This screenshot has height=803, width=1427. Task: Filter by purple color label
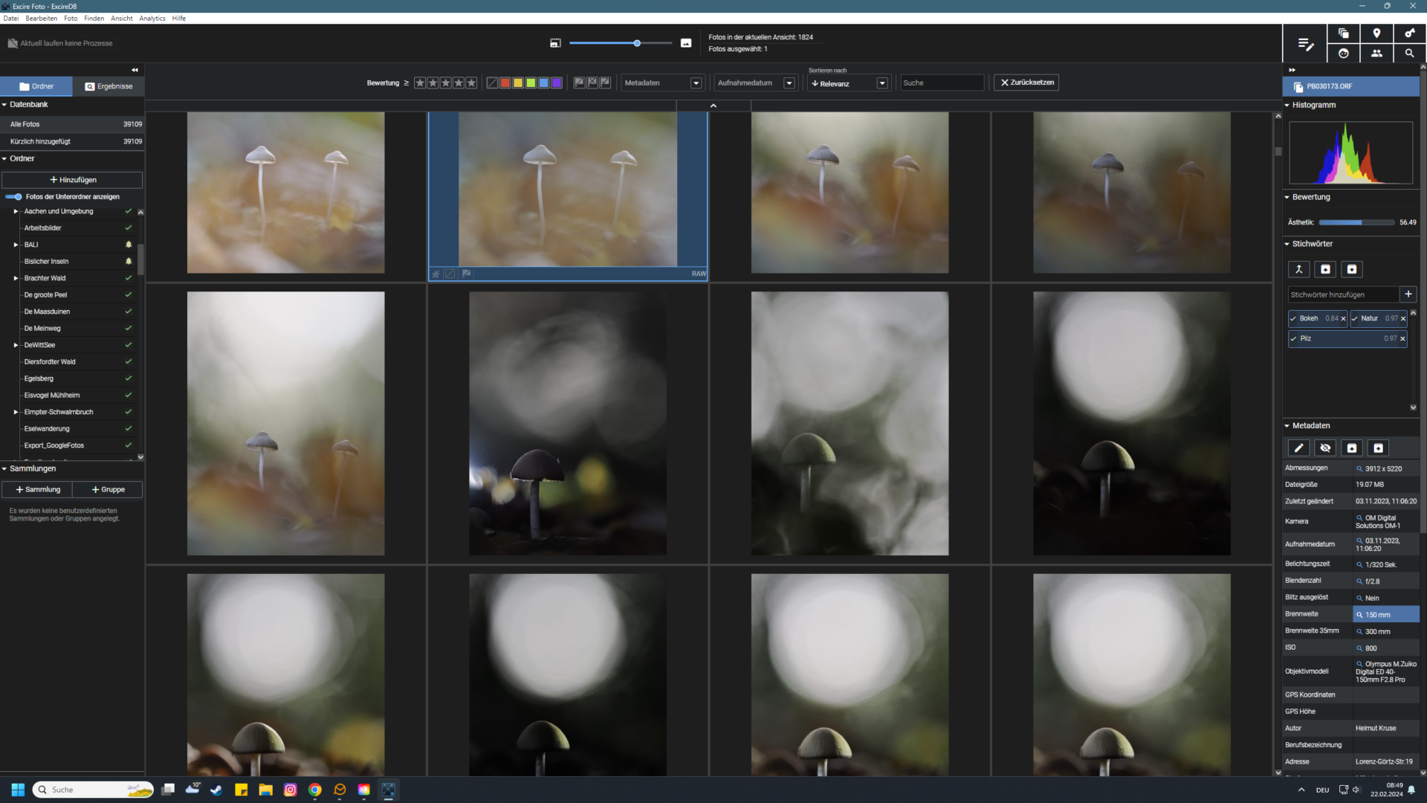tap(557, 83)
